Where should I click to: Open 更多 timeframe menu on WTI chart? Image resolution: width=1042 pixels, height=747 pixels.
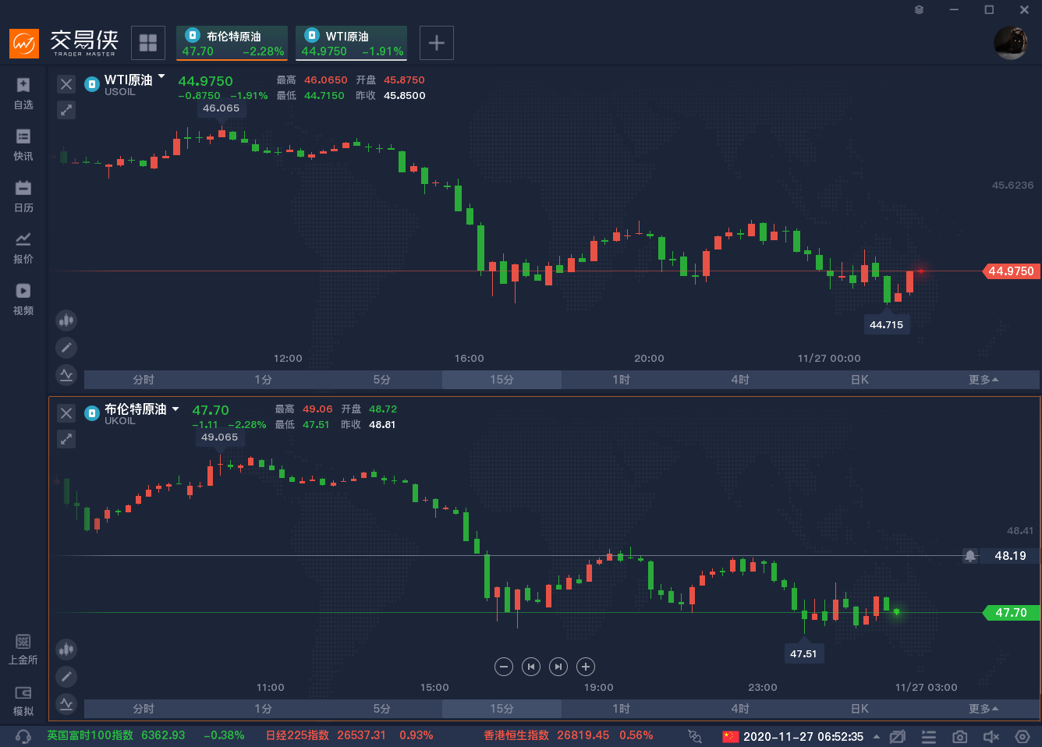click(983, 380)
